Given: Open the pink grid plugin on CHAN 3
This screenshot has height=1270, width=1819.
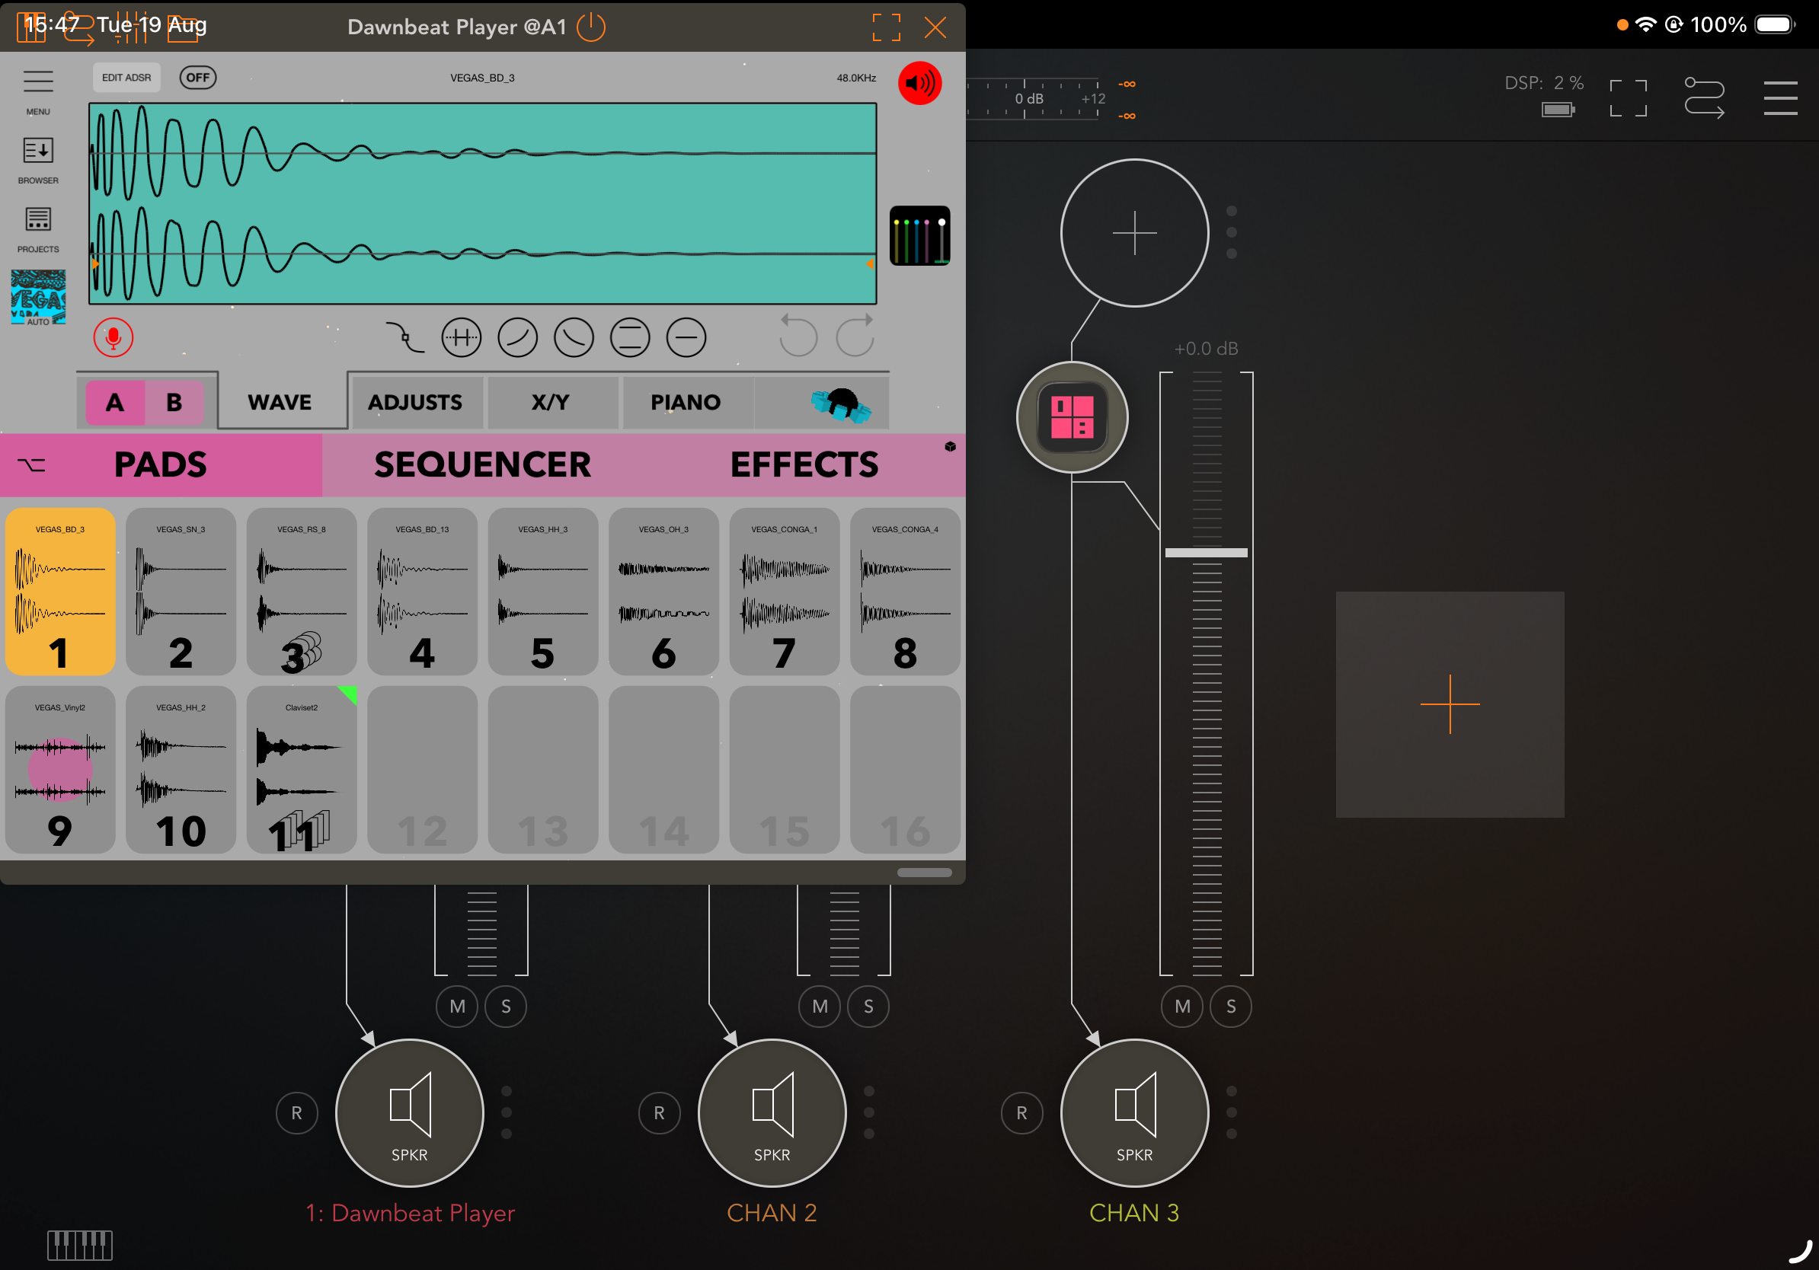Looking at the screenshot, I should click(x=1073, y=417).
